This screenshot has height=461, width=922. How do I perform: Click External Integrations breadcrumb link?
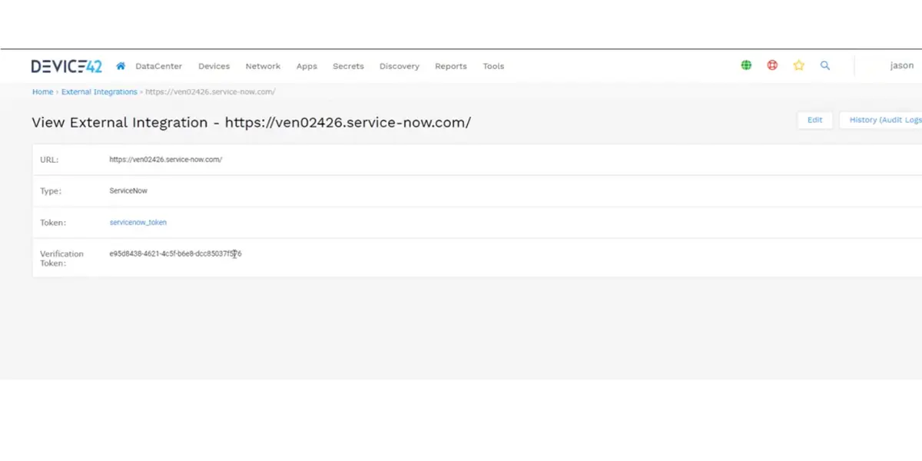pos(99,91)
